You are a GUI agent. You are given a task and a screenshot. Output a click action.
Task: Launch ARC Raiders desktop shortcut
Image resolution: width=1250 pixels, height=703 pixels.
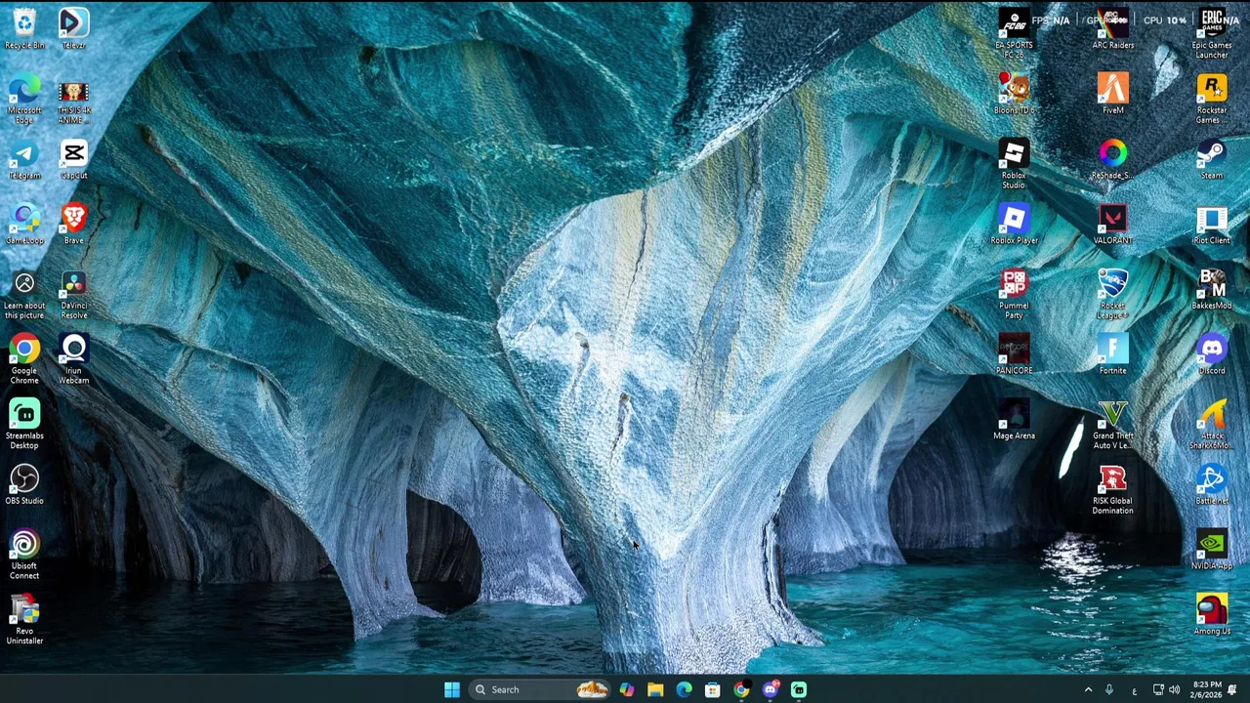click(1112, 28)
